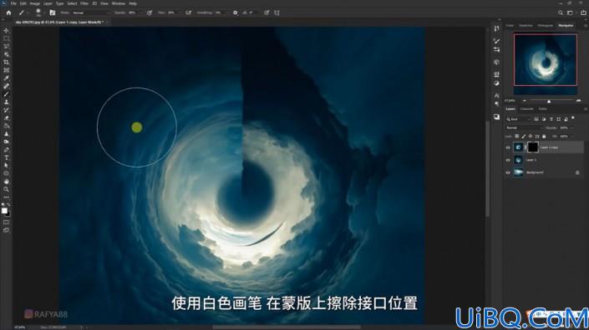Select the Rectangular Marquee tool
Viewport: 589px width, 330px height.
7,38
